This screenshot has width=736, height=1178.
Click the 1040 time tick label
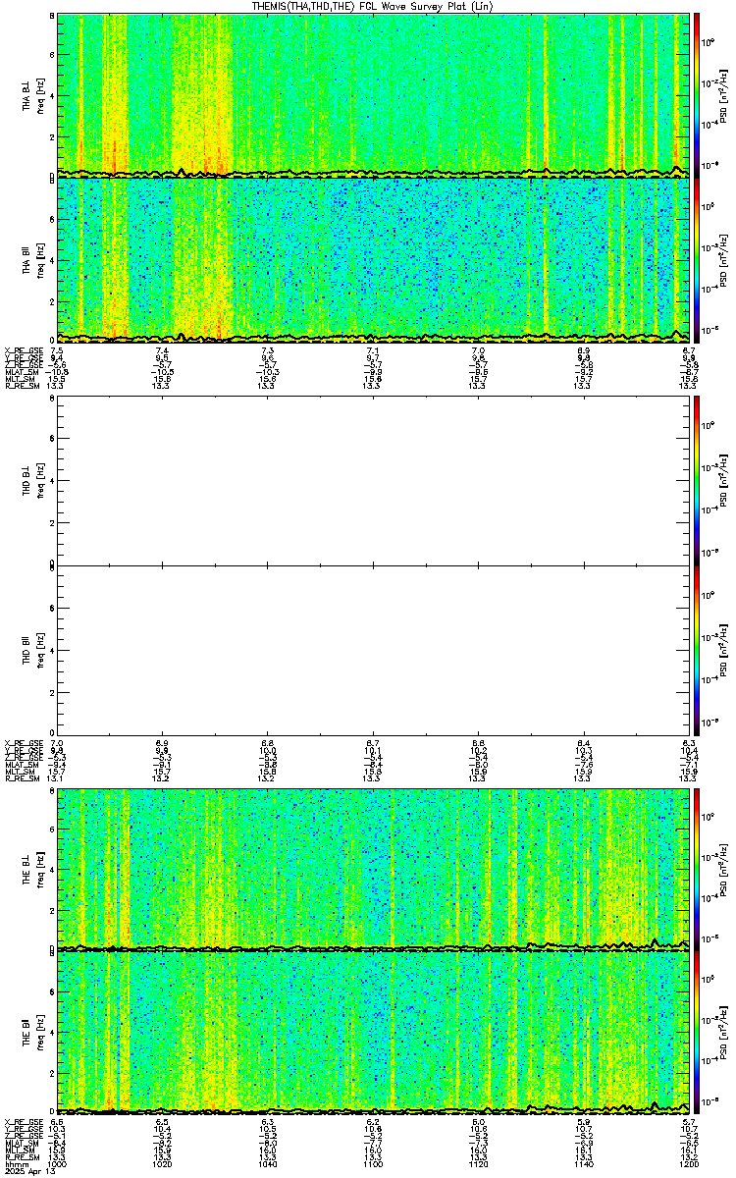[267, 1164]
